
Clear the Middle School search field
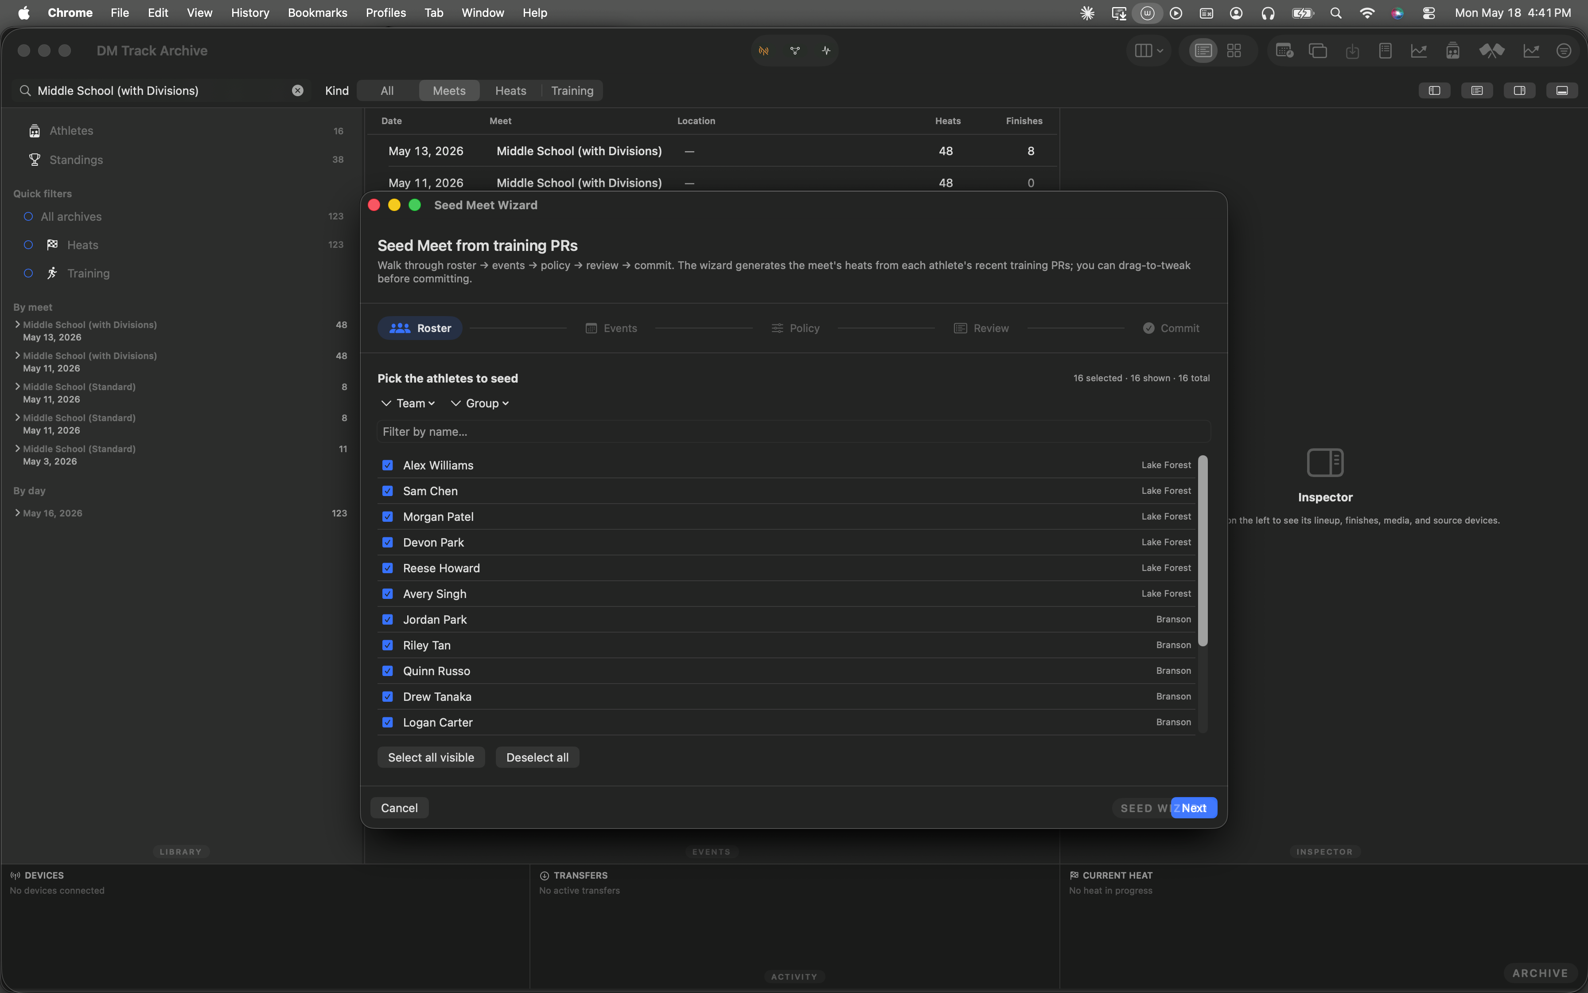pyautogui.click(x=297, y=90)
